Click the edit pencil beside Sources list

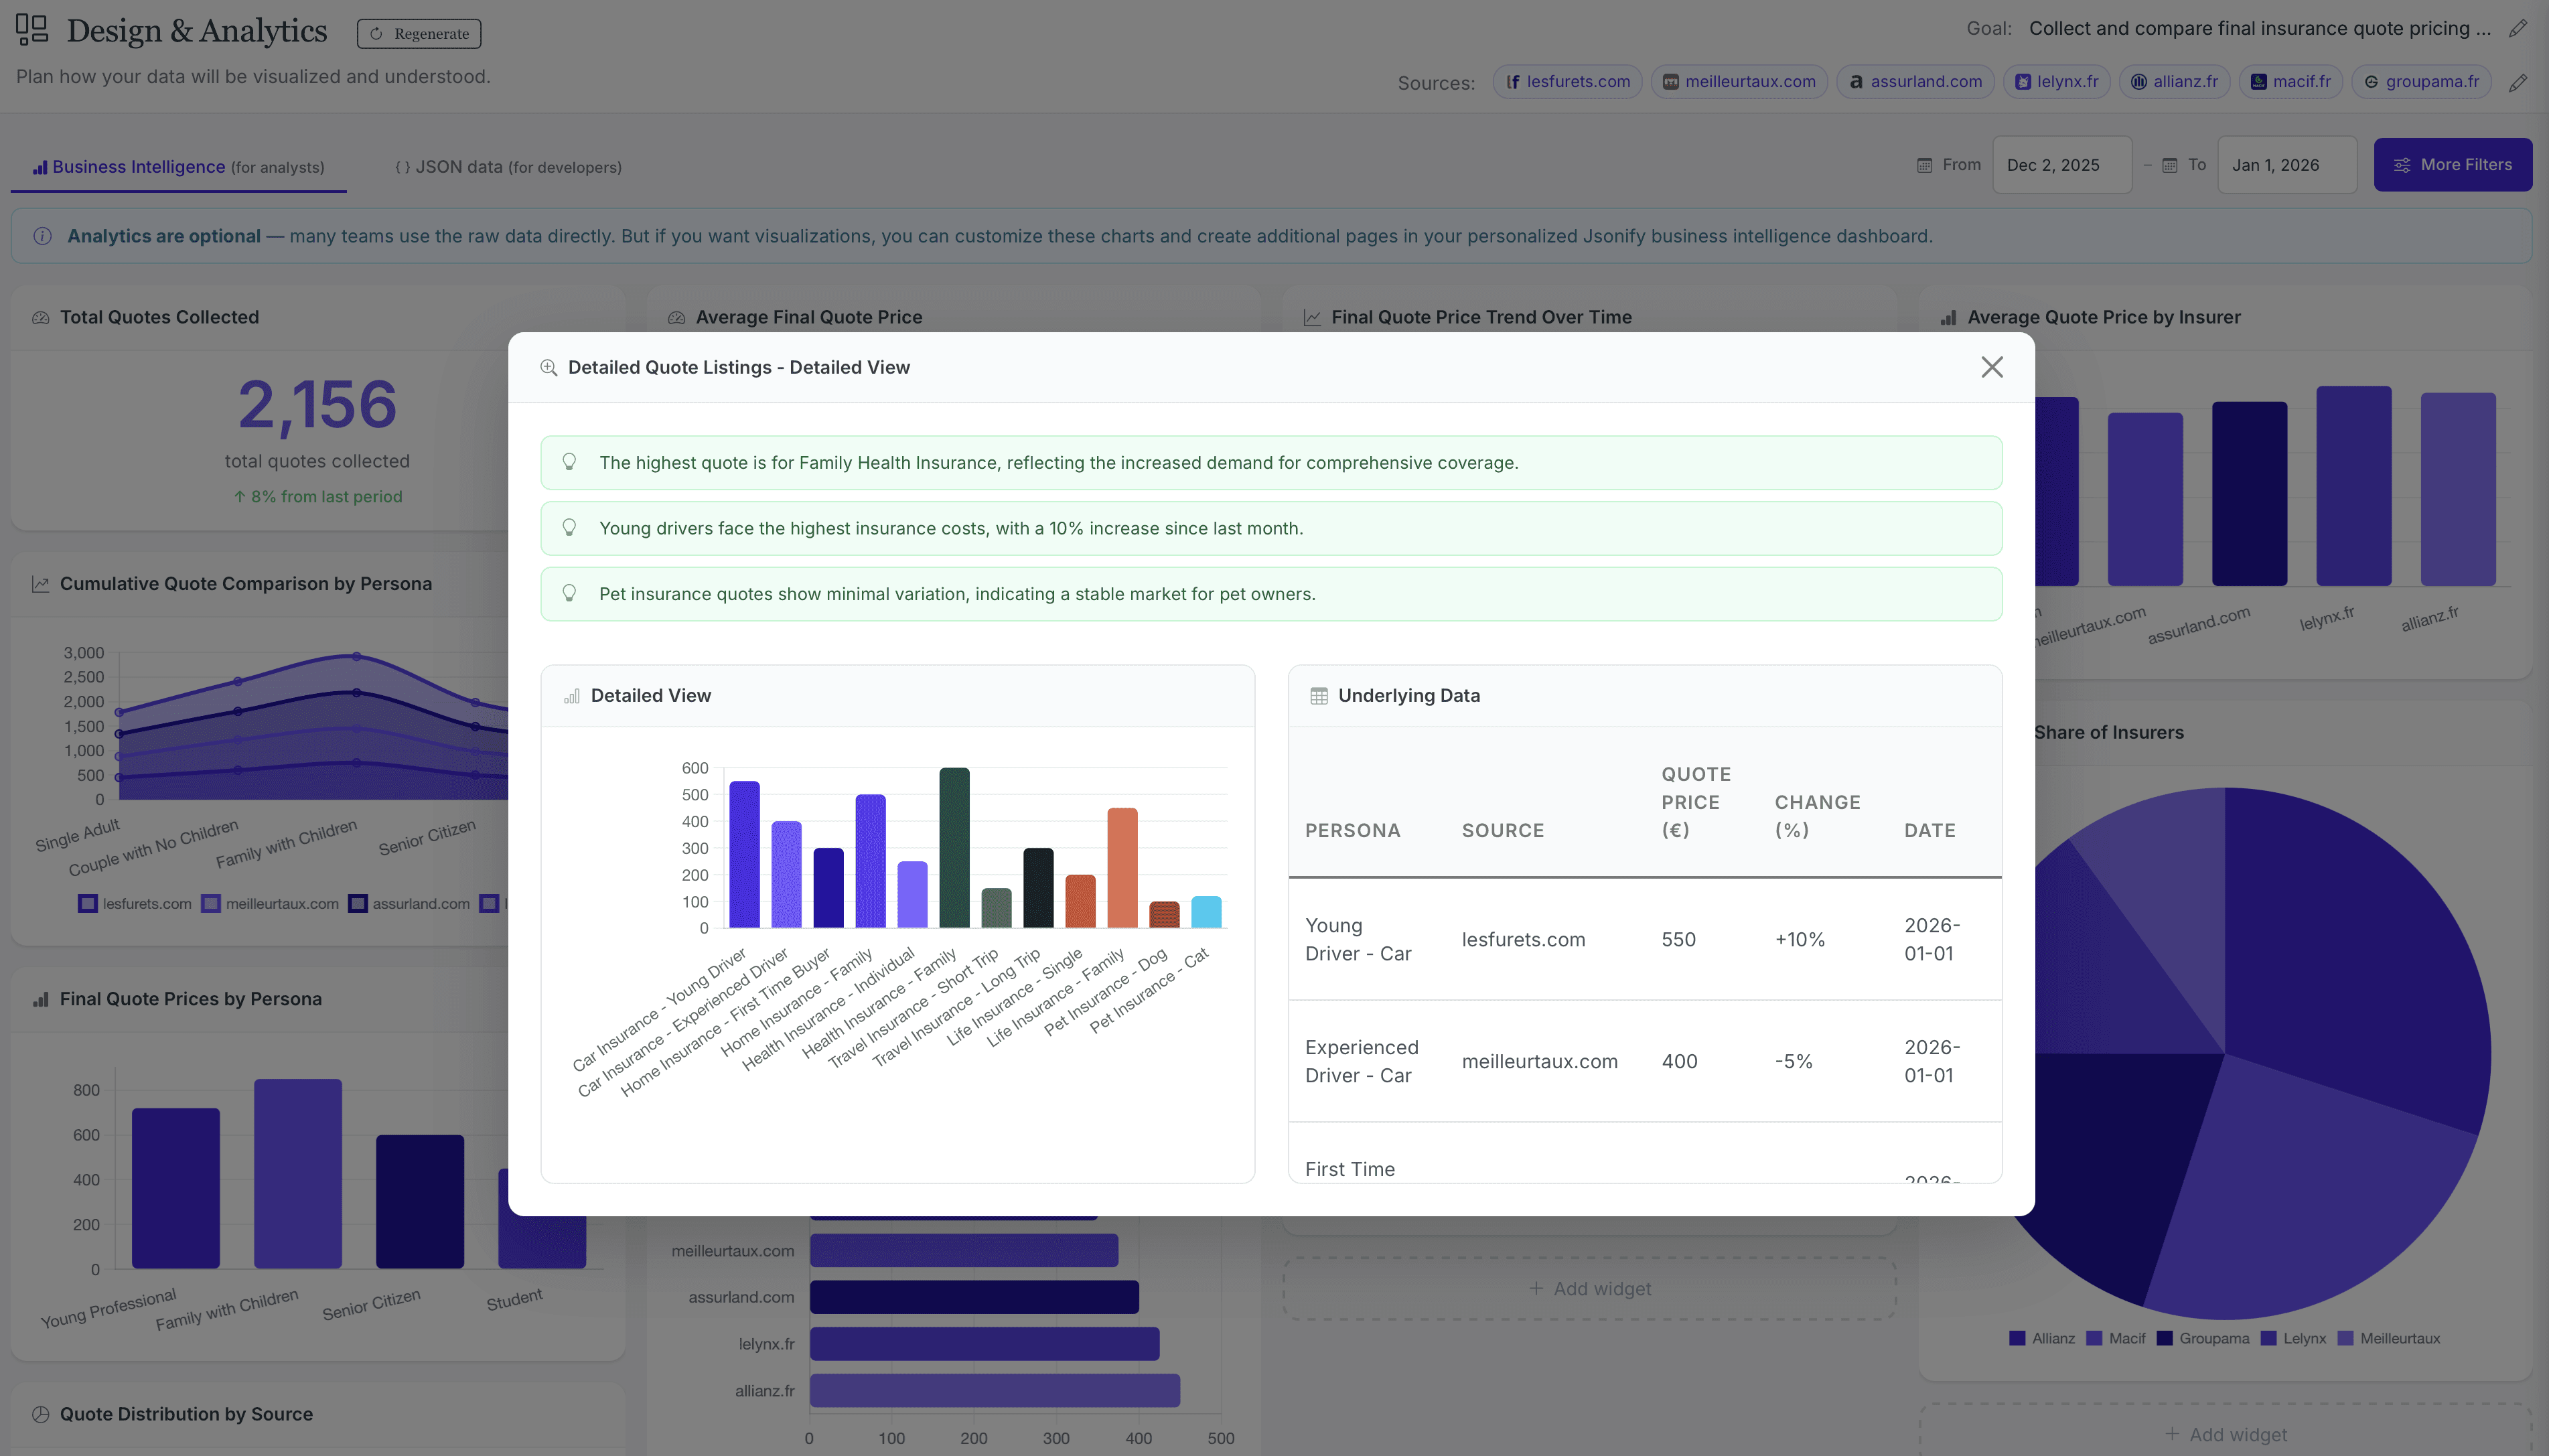point(2517,83)
